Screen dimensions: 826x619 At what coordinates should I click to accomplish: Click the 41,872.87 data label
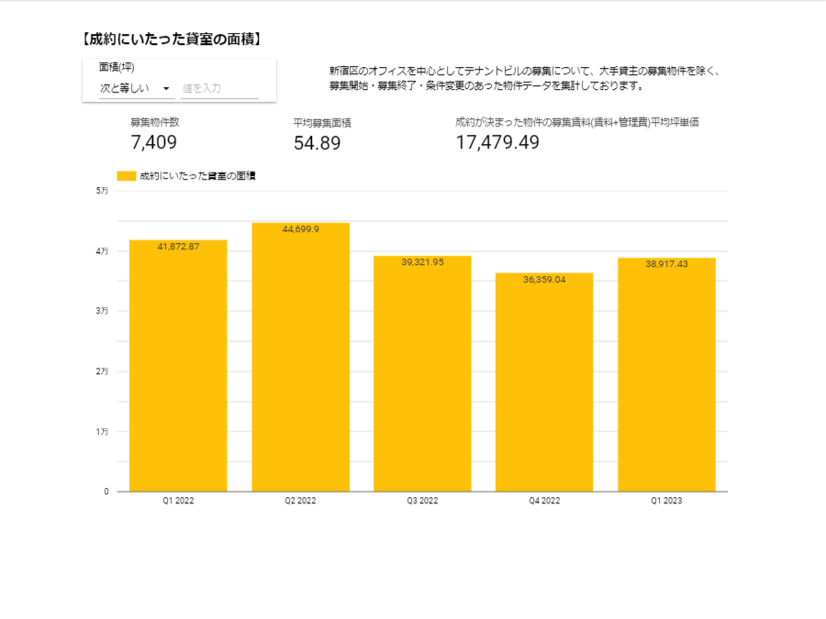(x=179, y=247)
